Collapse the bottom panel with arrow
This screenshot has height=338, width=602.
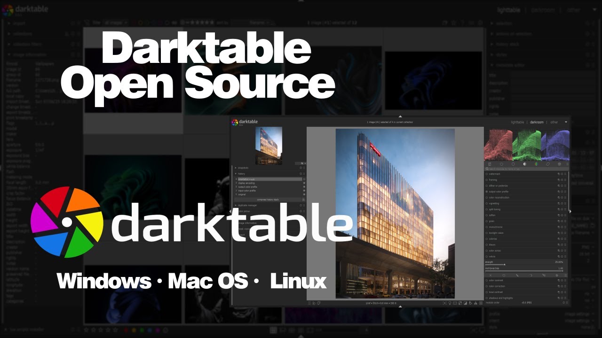[400, 307]
